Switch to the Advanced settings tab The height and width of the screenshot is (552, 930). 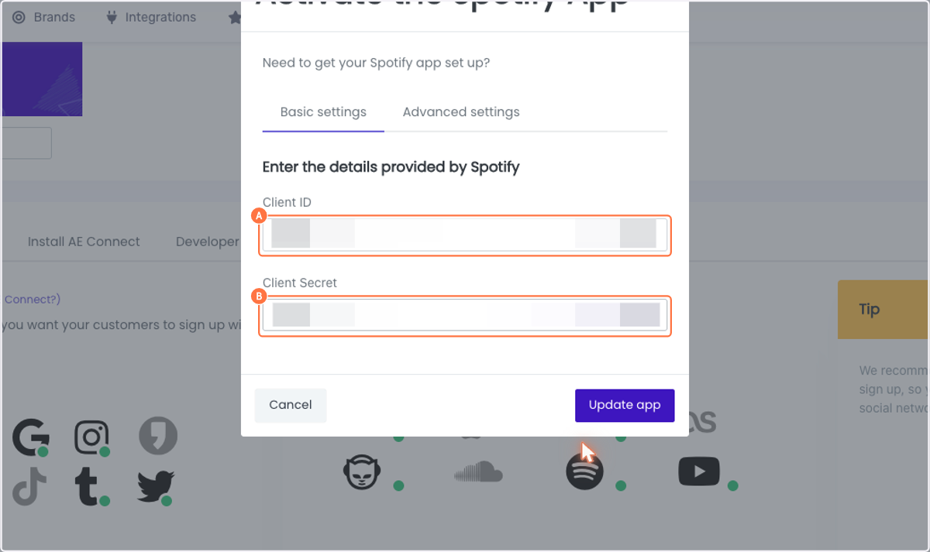461,112
